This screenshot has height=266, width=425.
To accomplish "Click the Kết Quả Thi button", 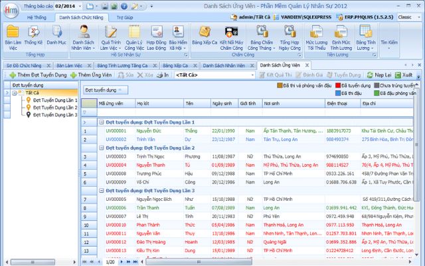I will pos(276,75).
